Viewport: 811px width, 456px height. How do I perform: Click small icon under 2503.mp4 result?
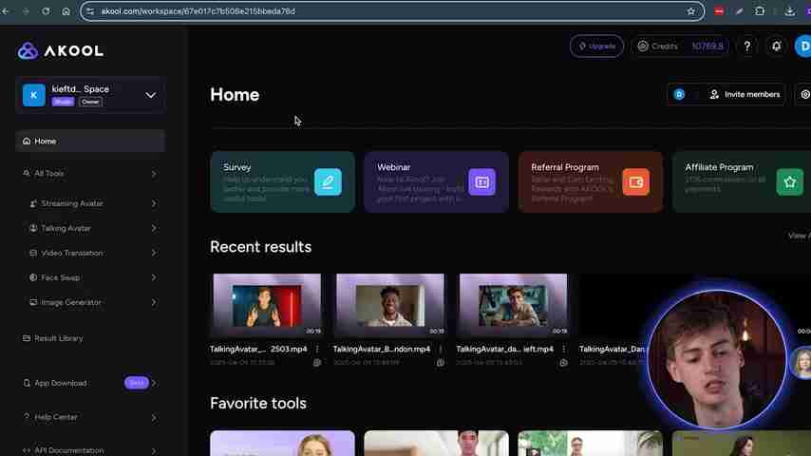point(317,363)
